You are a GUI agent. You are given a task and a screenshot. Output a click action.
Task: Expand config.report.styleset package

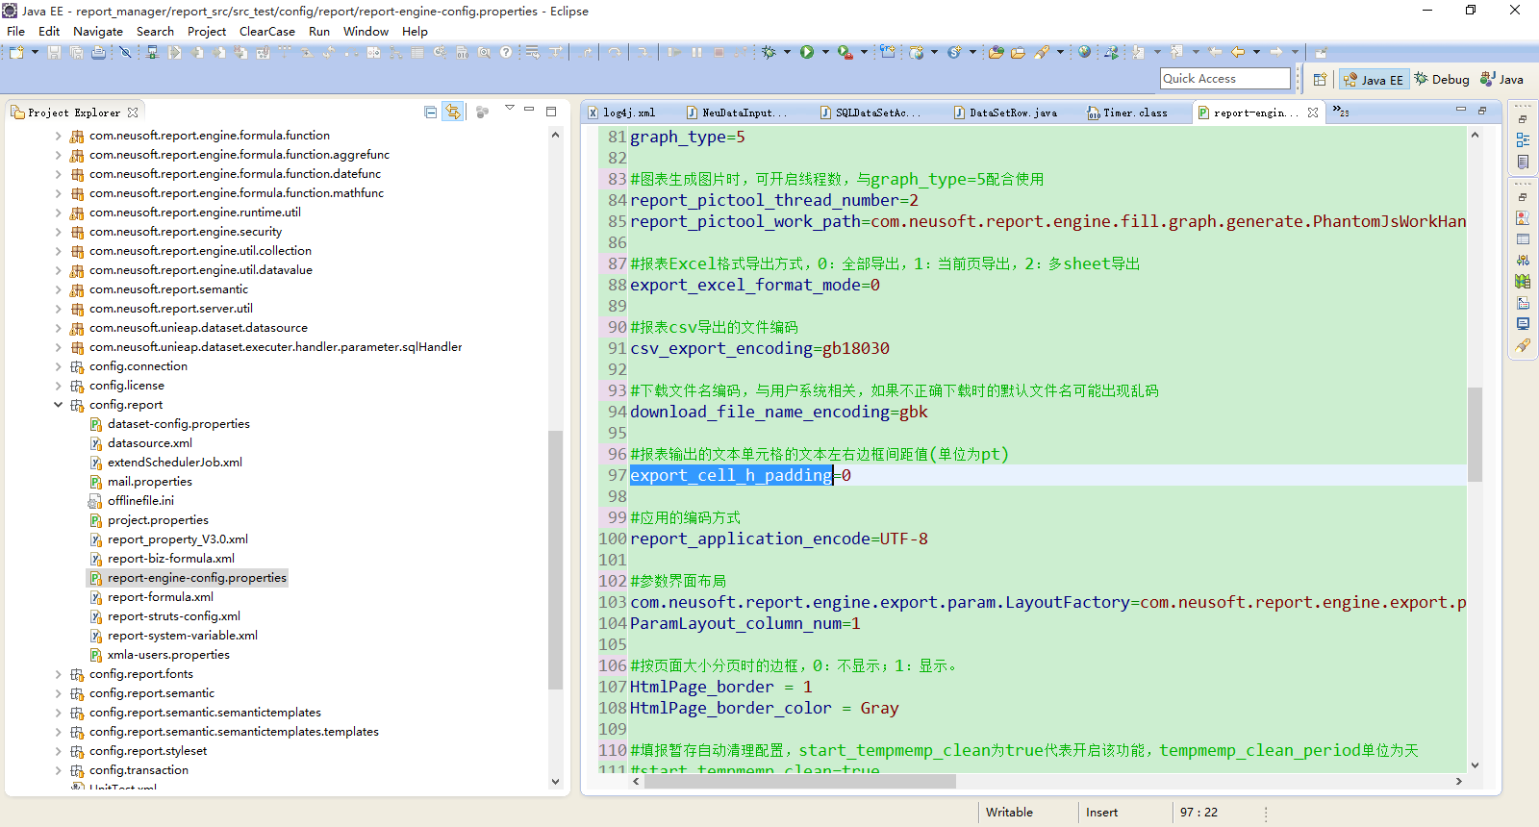click(58, 751)
